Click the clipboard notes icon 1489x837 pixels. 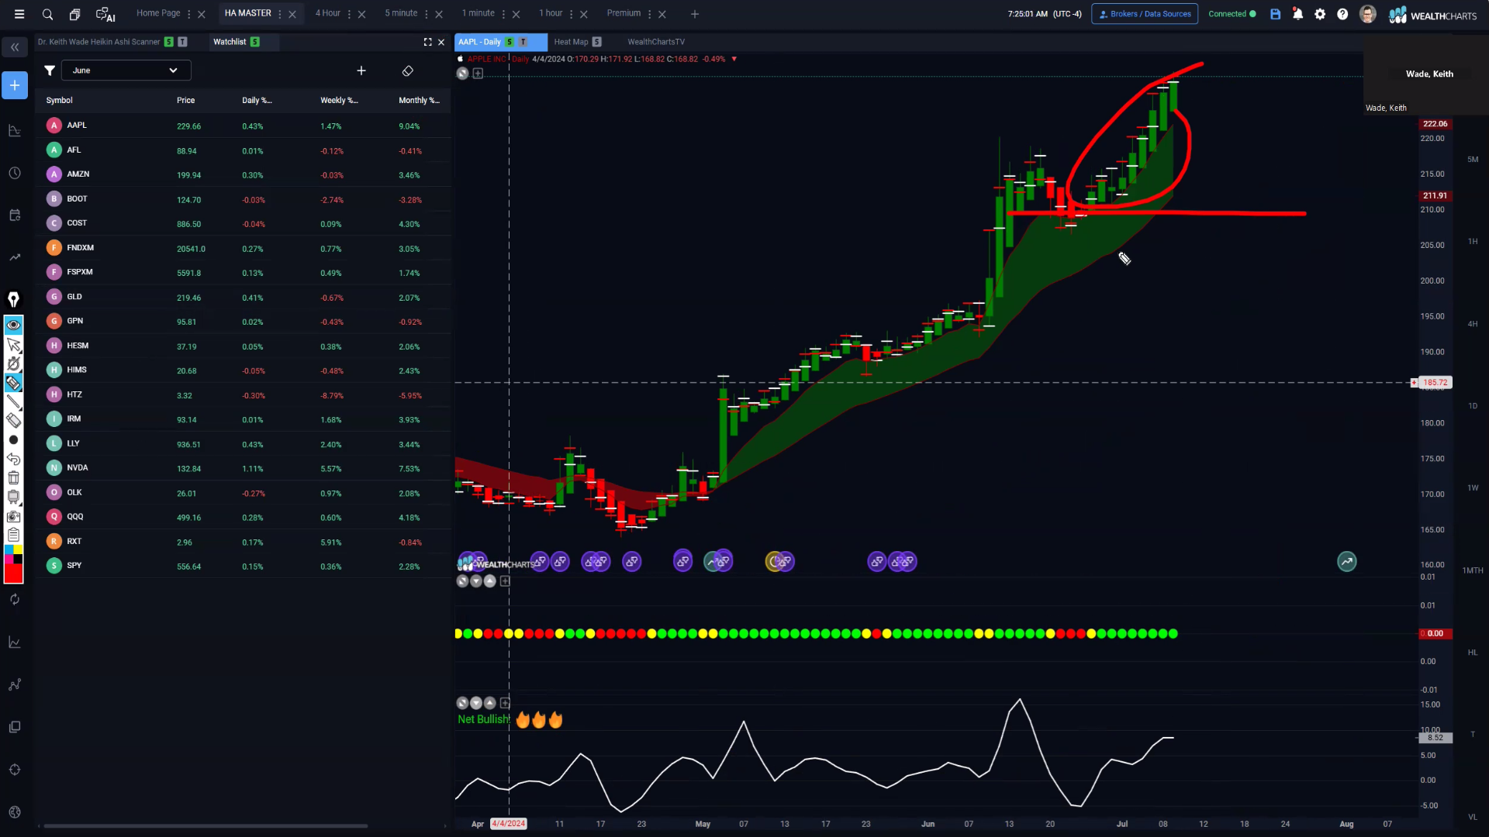[x=13, y=535]
